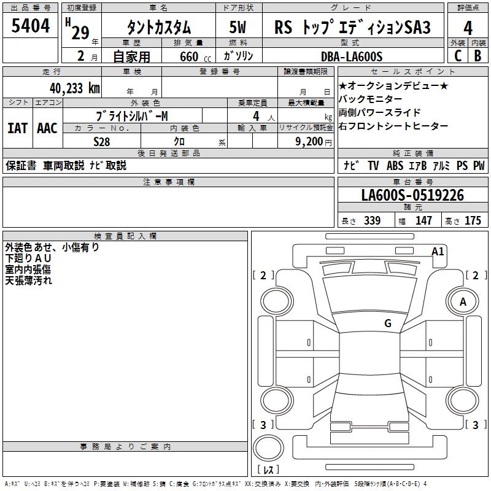Viewport: 491px width, 491px height.
Task: Click length value 339
Action: pyautogui.click(x=372, y=220)
